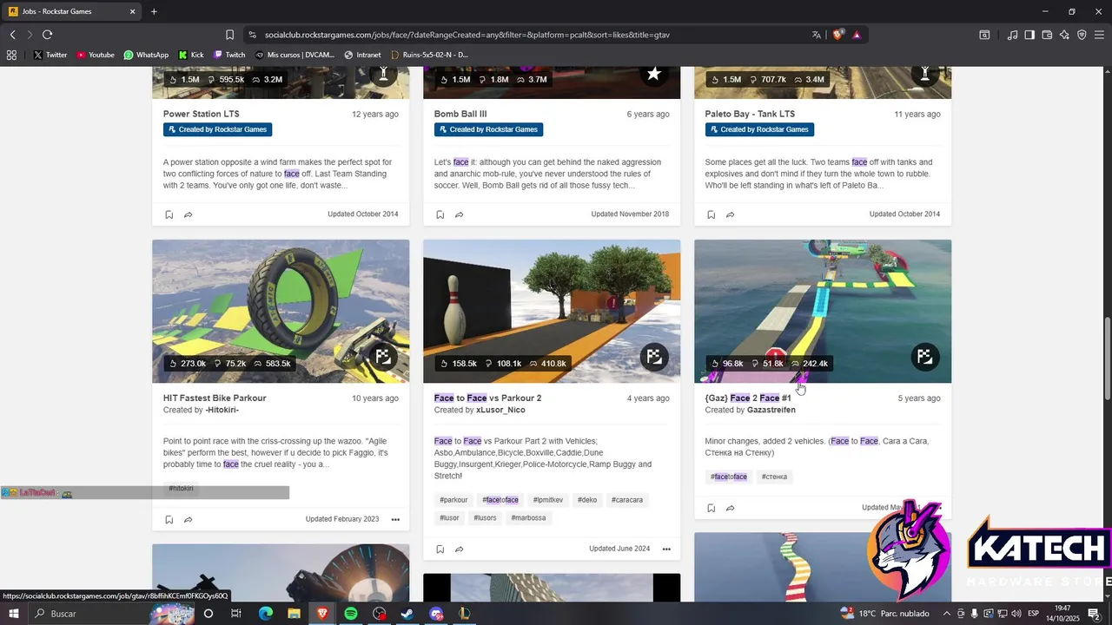
Task: Select the #lusor tag
Action: pos(449,518)
